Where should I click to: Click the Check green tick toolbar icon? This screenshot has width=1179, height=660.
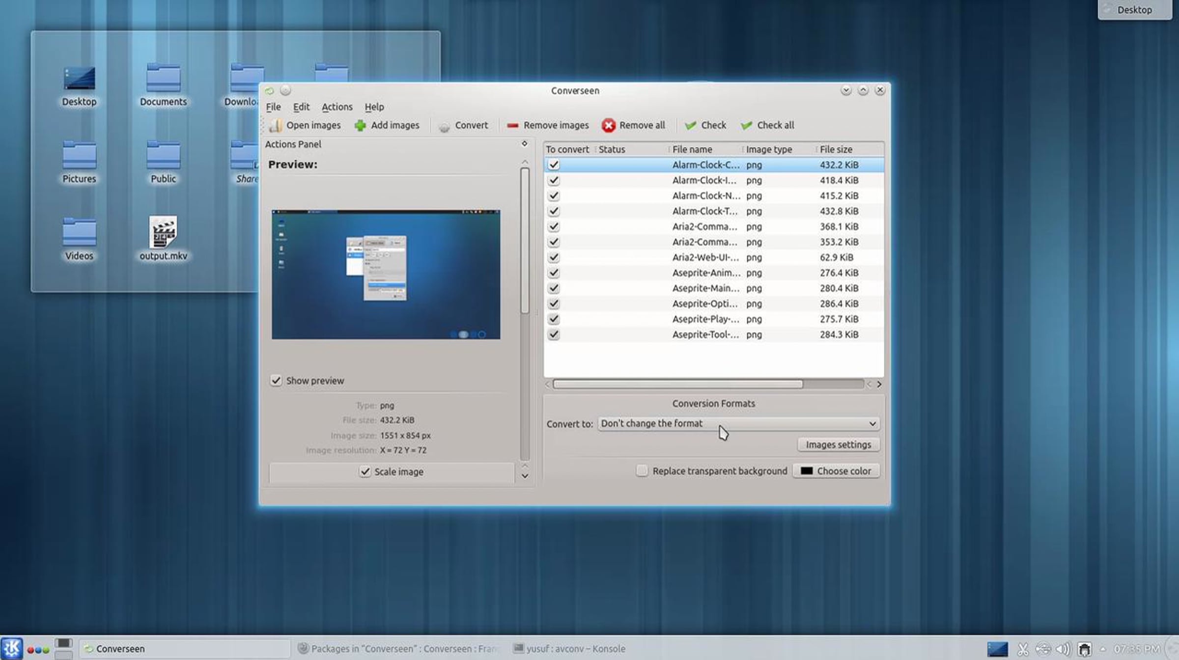click(x=690, y=126)
